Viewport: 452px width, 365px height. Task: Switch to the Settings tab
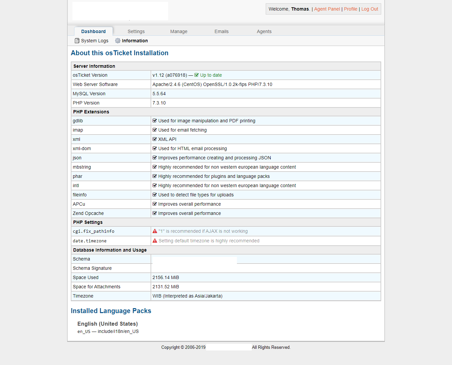coord(136,31)
